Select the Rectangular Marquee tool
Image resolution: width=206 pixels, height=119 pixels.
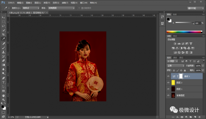(x=4, y=22)
